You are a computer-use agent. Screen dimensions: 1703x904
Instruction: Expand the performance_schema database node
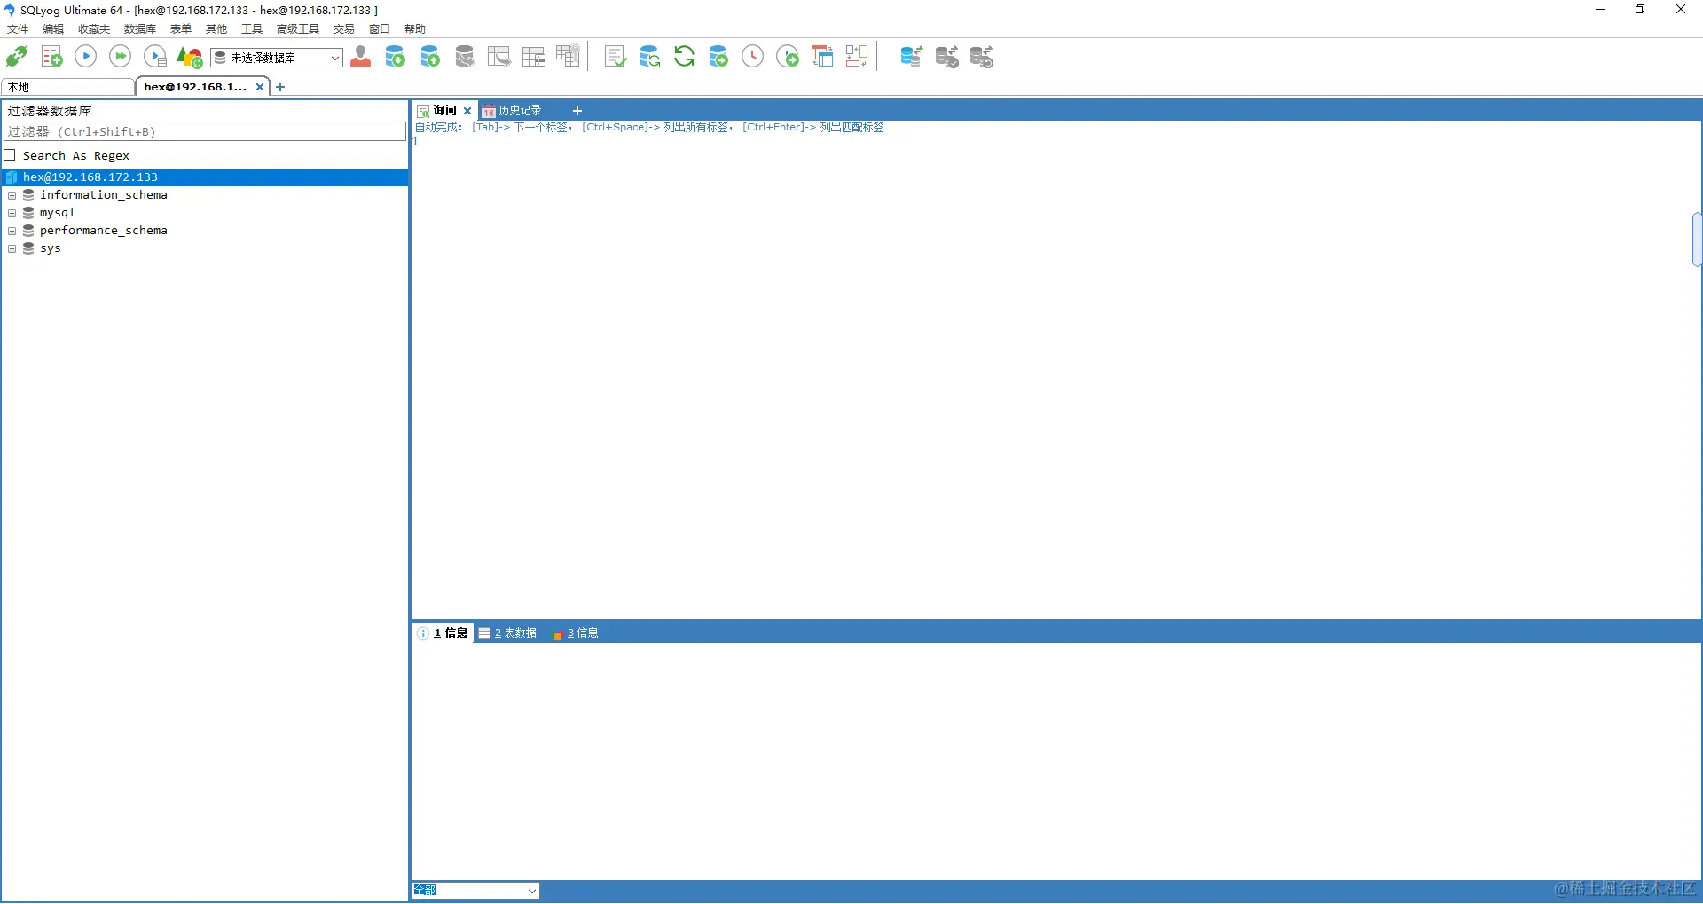click(12, 231)
